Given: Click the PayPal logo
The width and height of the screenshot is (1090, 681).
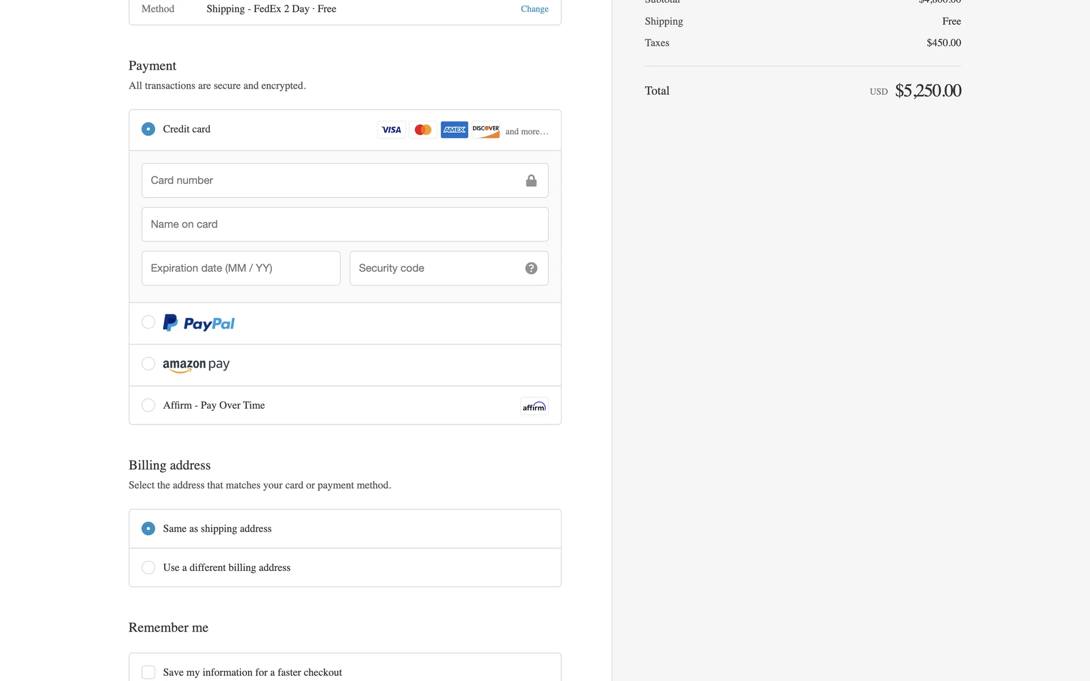Looking at the screenshot, I should pyautogui.click(x=199, y=323).
